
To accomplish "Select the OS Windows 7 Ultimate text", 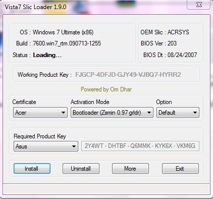I will [57, 32].
